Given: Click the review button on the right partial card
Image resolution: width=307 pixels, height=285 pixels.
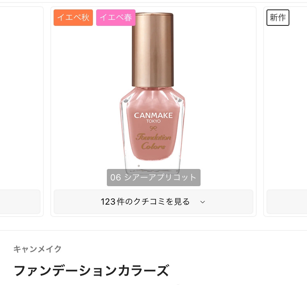Looking at the screenshot, I should click(x=287, y=202).
